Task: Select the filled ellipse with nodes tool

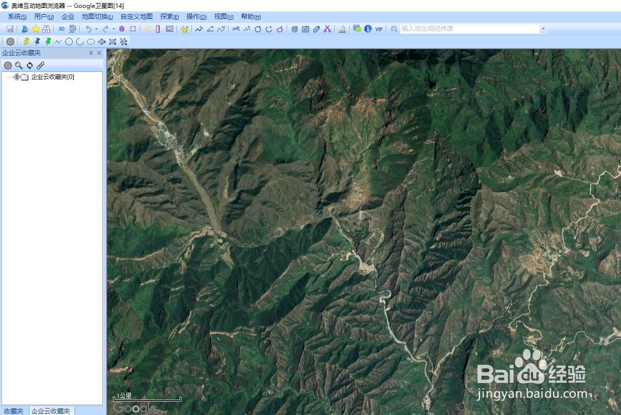Action: (102, 42)
